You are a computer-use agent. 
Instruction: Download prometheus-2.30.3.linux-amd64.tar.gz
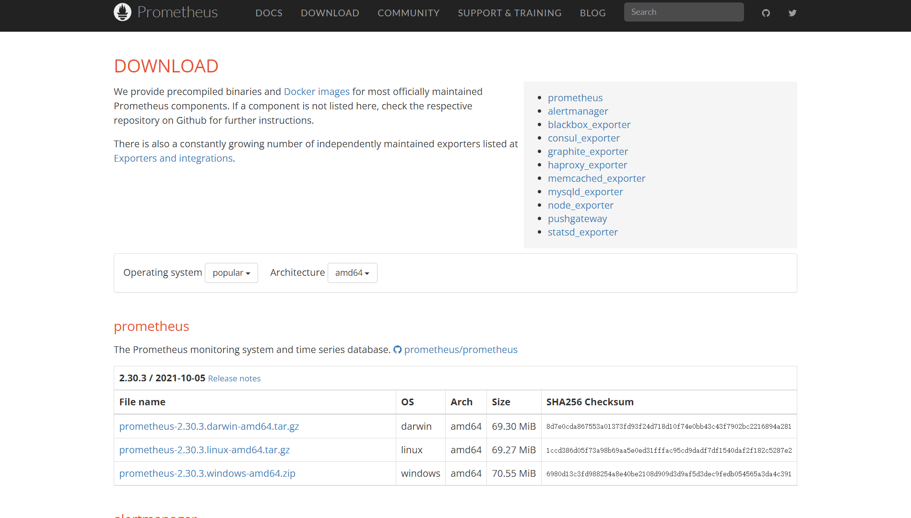204,450
